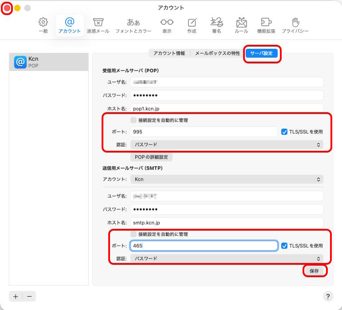Click the plus button to add account
342x310 pixels.
click(16, 297)
